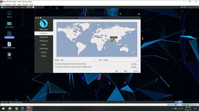Image resolution: width=199 pixels, height=111 pixels.
Task: Select the Install step in installer sidebar
Action: point(44,52)
